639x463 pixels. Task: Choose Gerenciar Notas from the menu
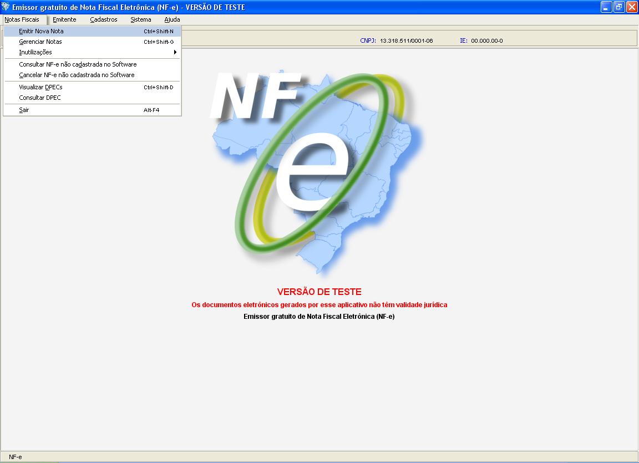93,42
